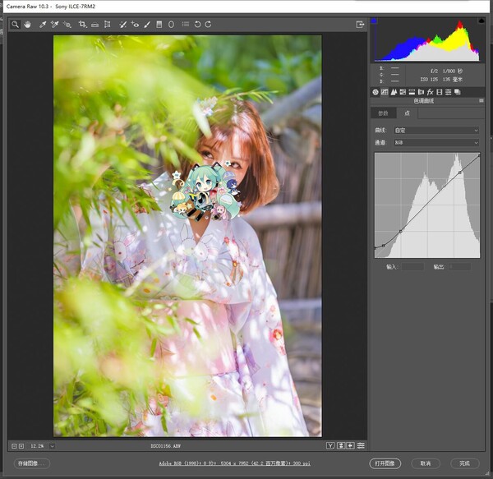Click the color histogram display
The height and width of the screenshot is (479, 493).
pyautogui.click(x=426, y=40)
